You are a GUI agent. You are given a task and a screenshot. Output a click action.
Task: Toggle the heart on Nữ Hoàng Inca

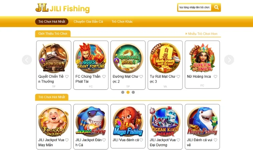coord(215,77)
